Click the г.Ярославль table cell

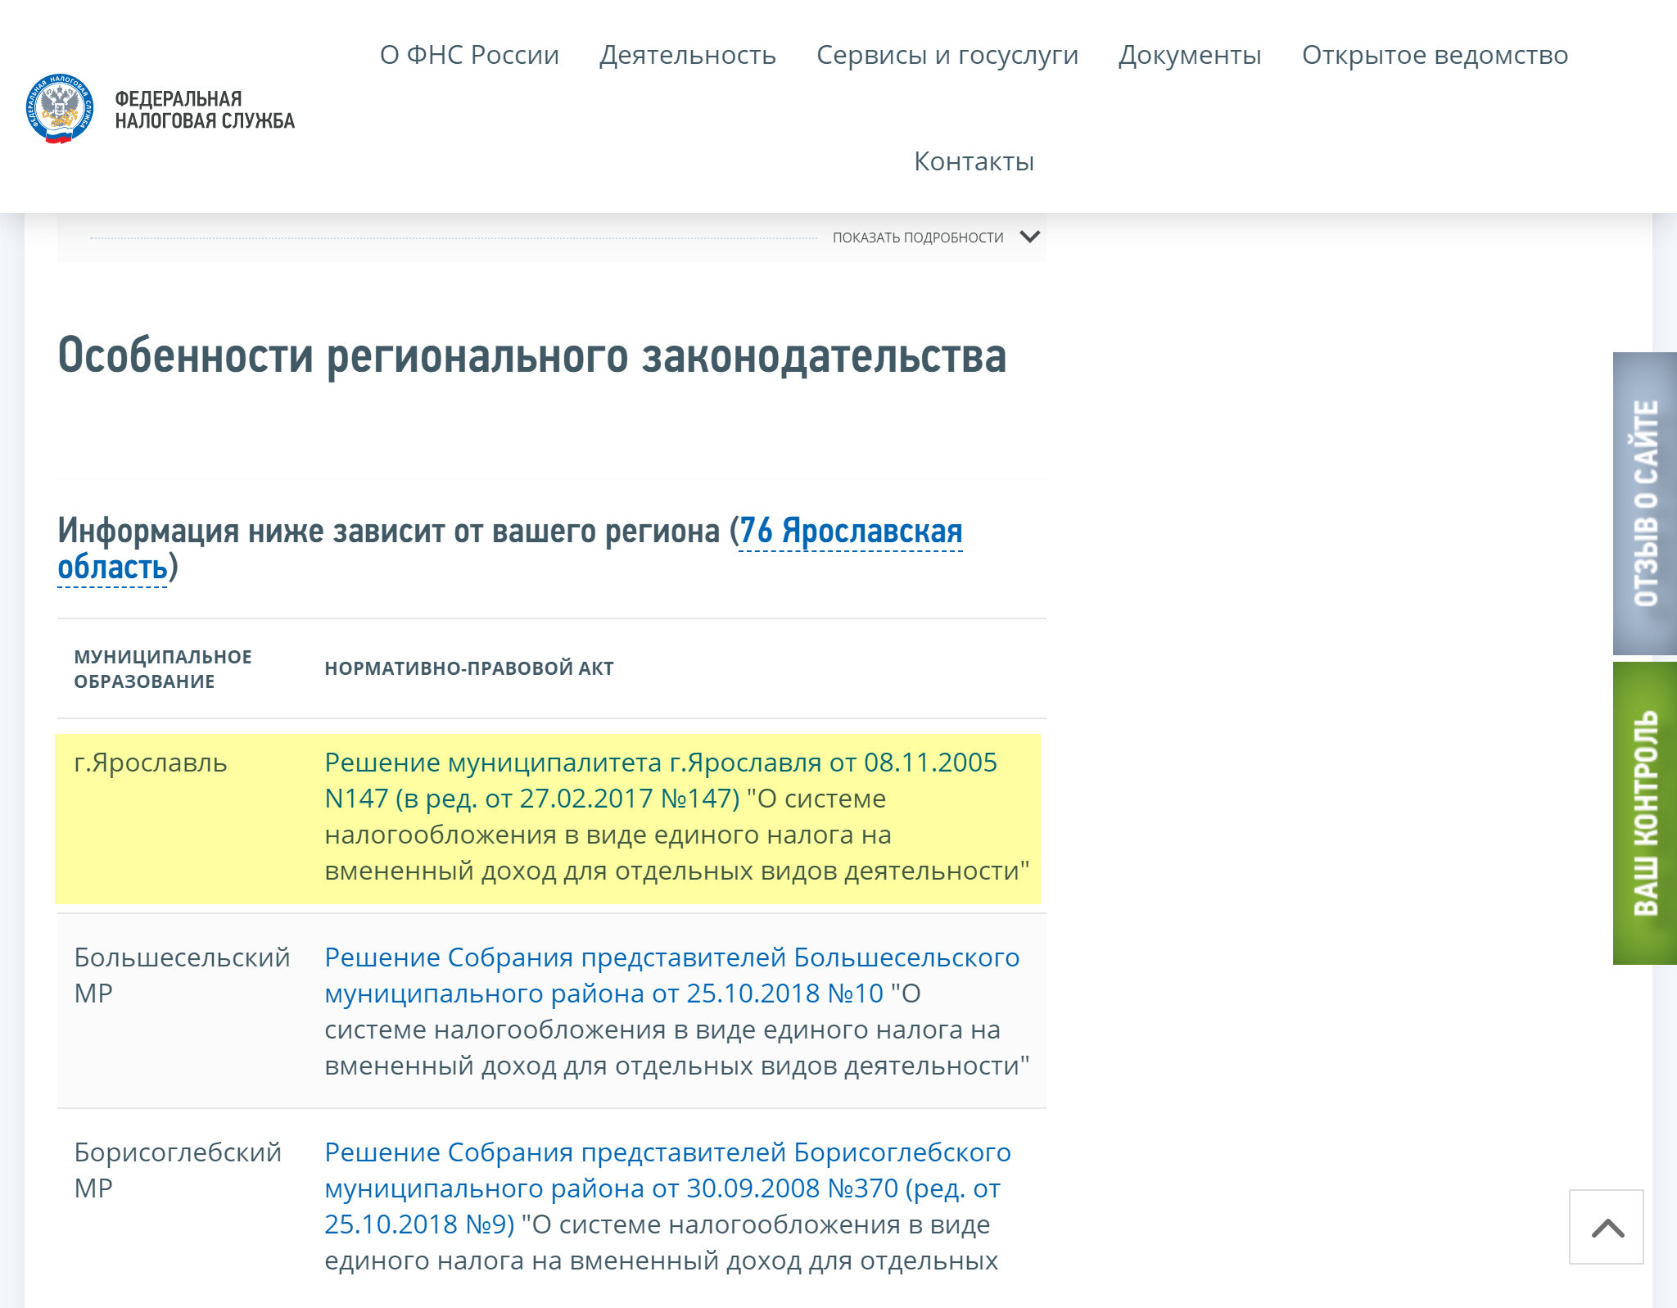(151, 763)
